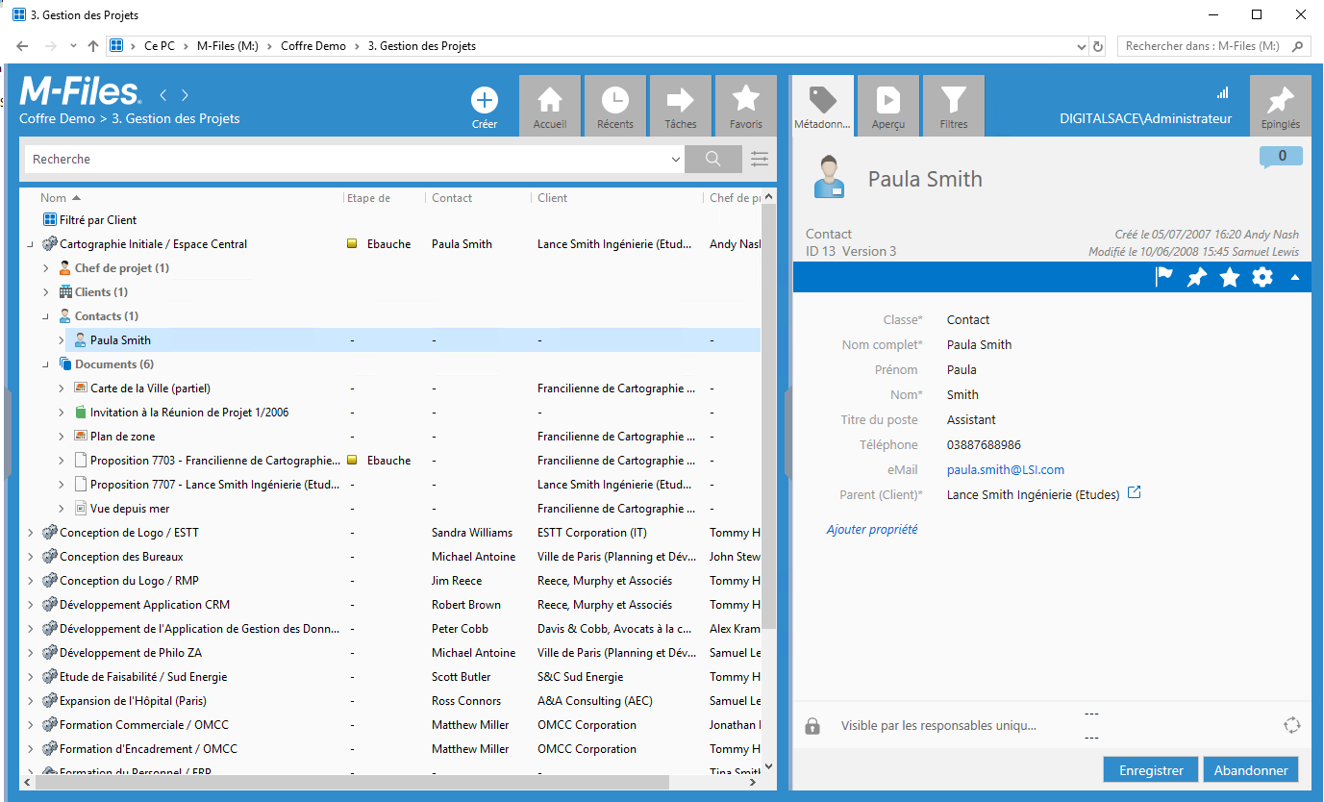Open the Filtres tab
Image resolution: width=1324 pixels, height=802 pixels.
click(x=953, y=106)
